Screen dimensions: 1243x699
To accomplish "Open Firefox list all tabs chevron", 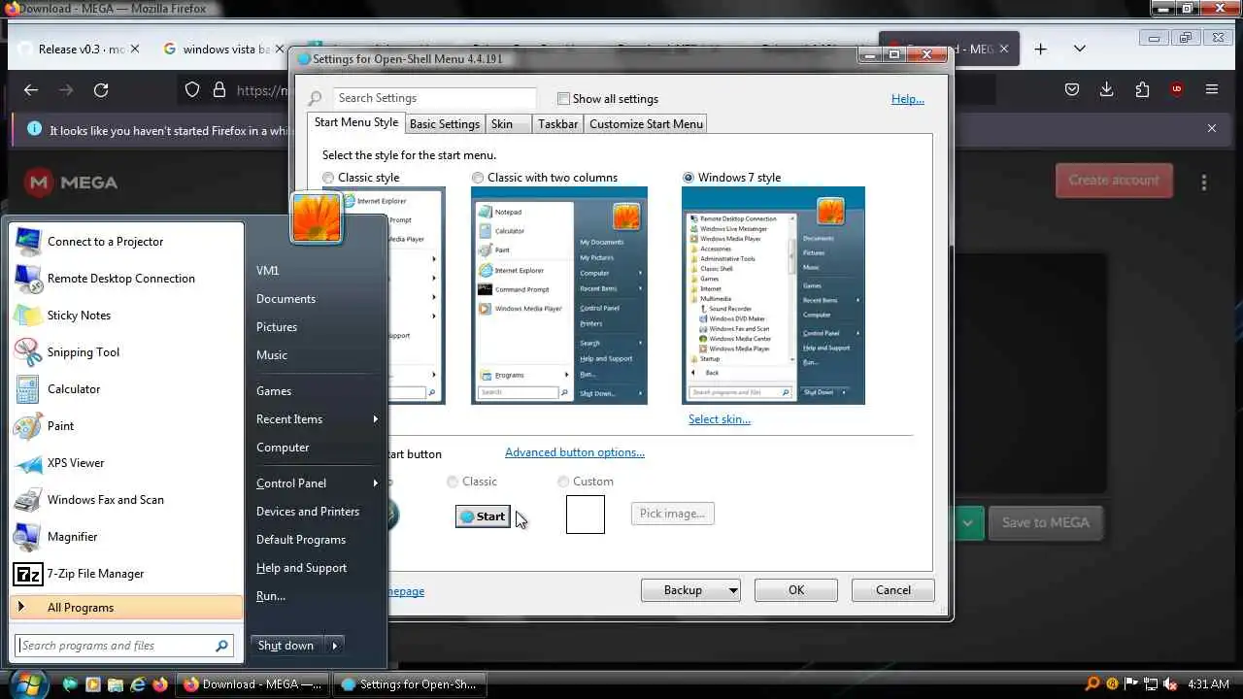I will pyautogui.click(x=1080, y=49).
